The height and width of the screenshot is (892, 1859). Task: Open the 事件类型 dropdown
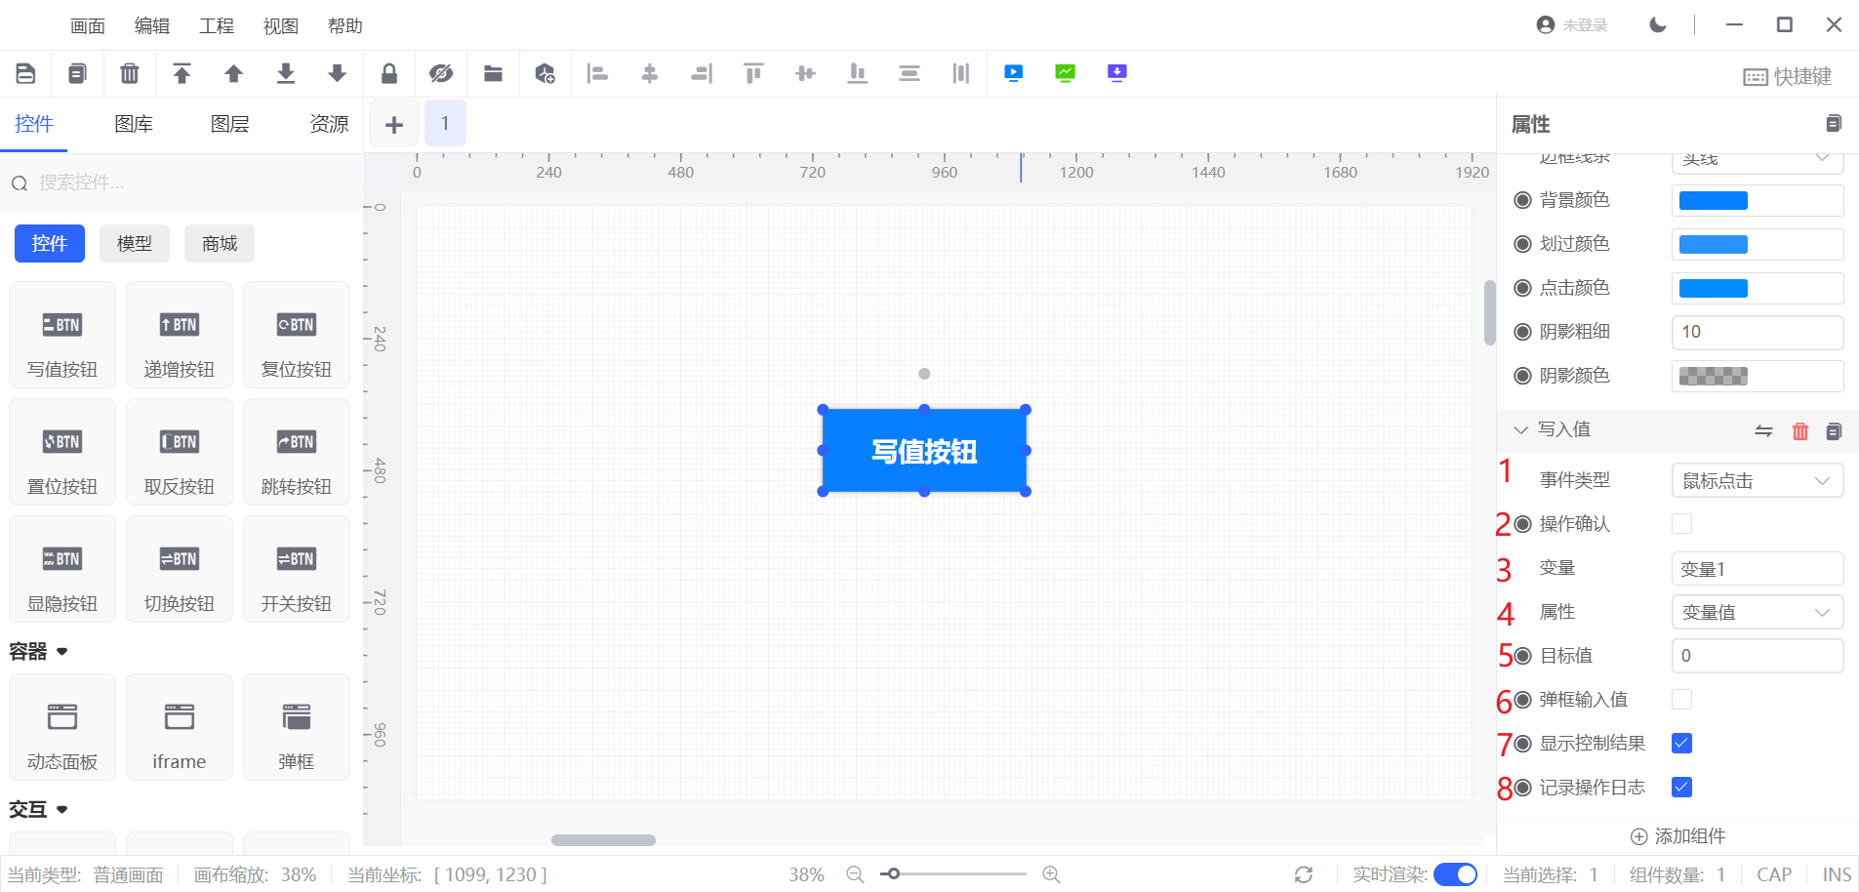(x=1757, y=481)
